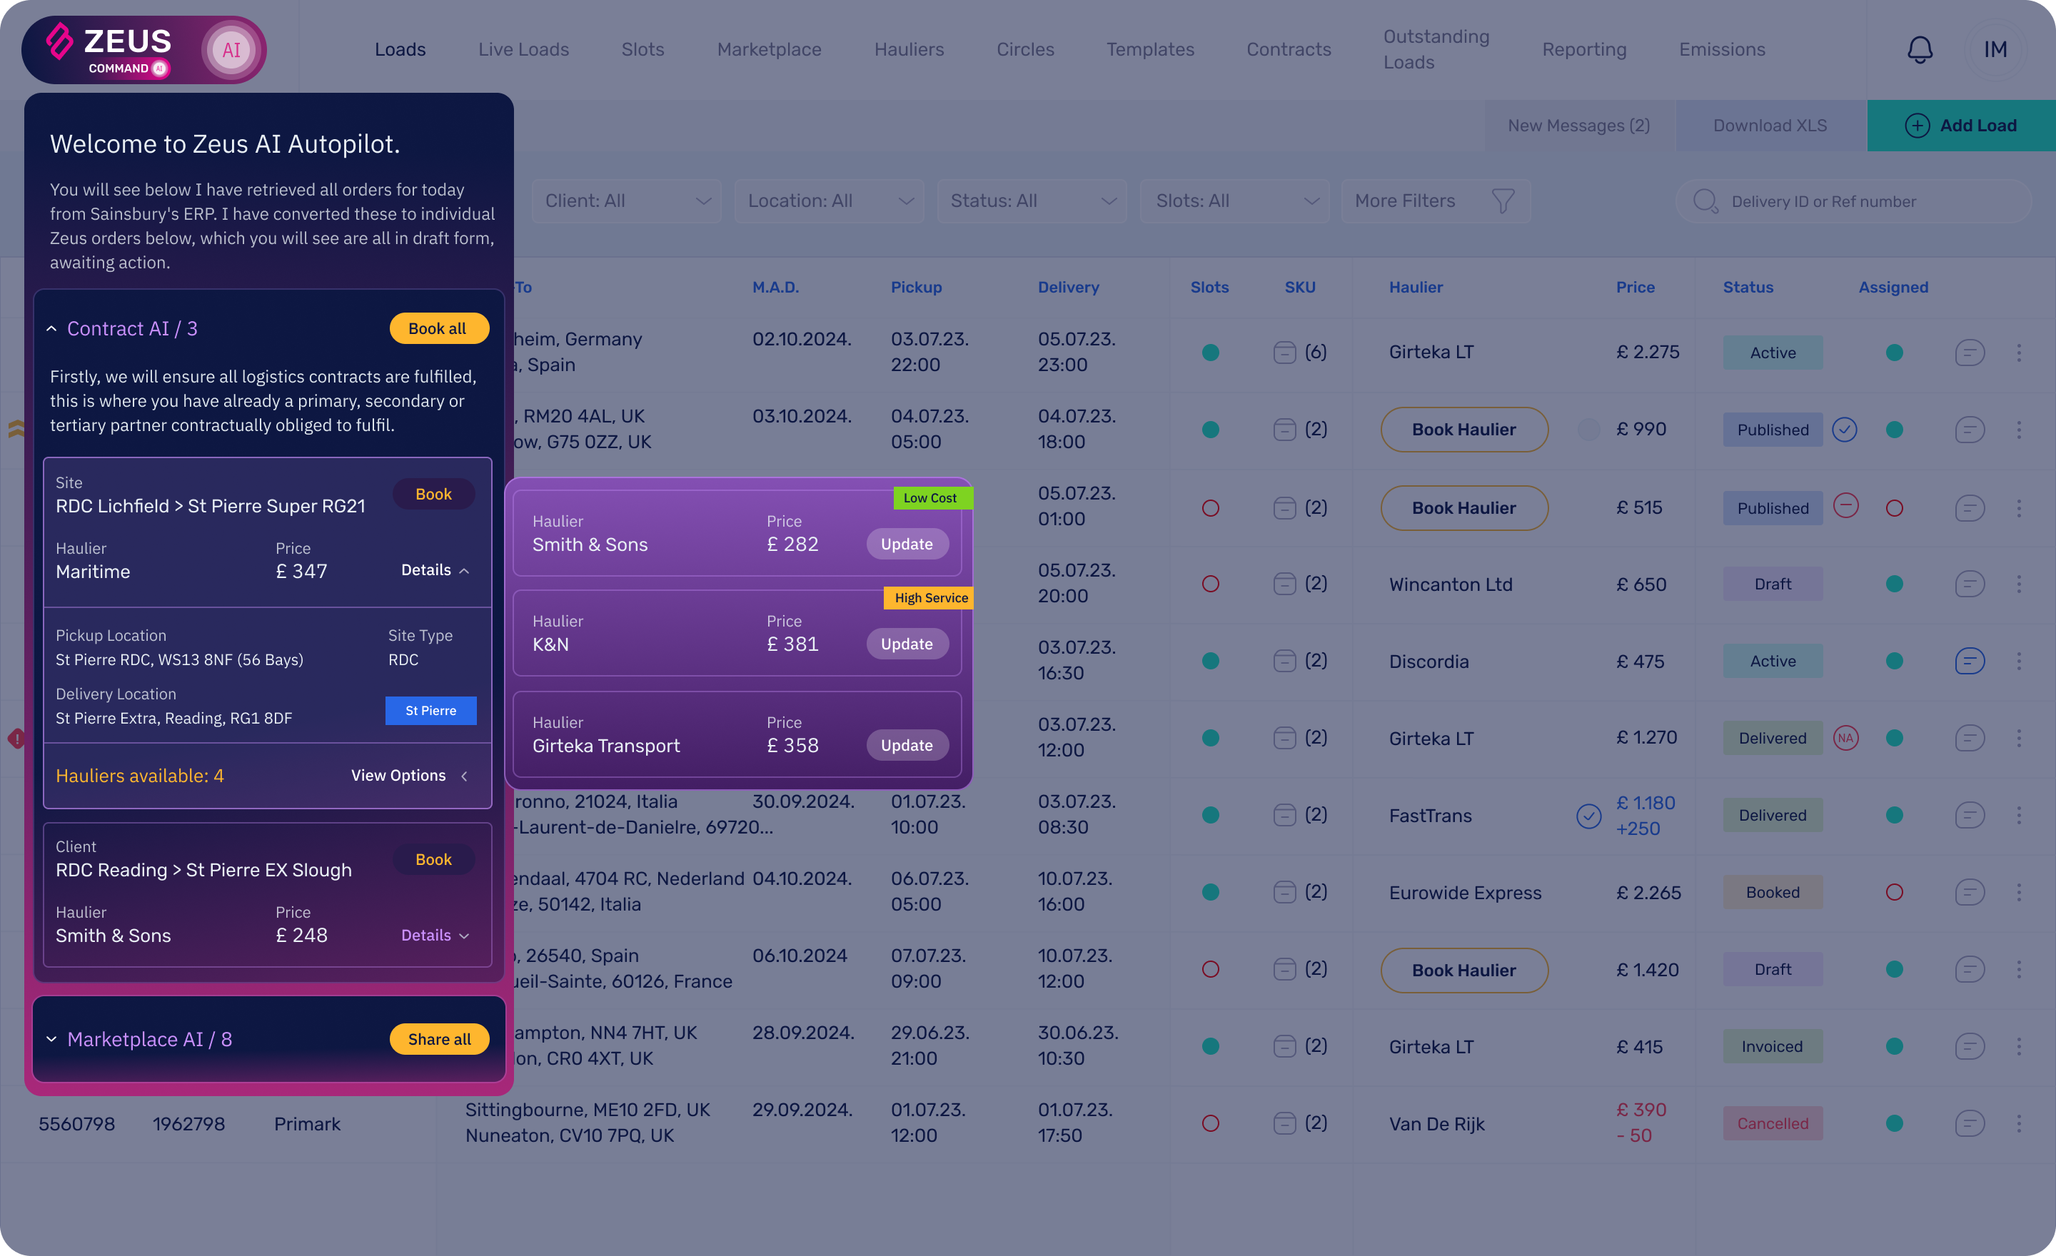Click IM user avatar
2056x1256 pixels.
1995,49
